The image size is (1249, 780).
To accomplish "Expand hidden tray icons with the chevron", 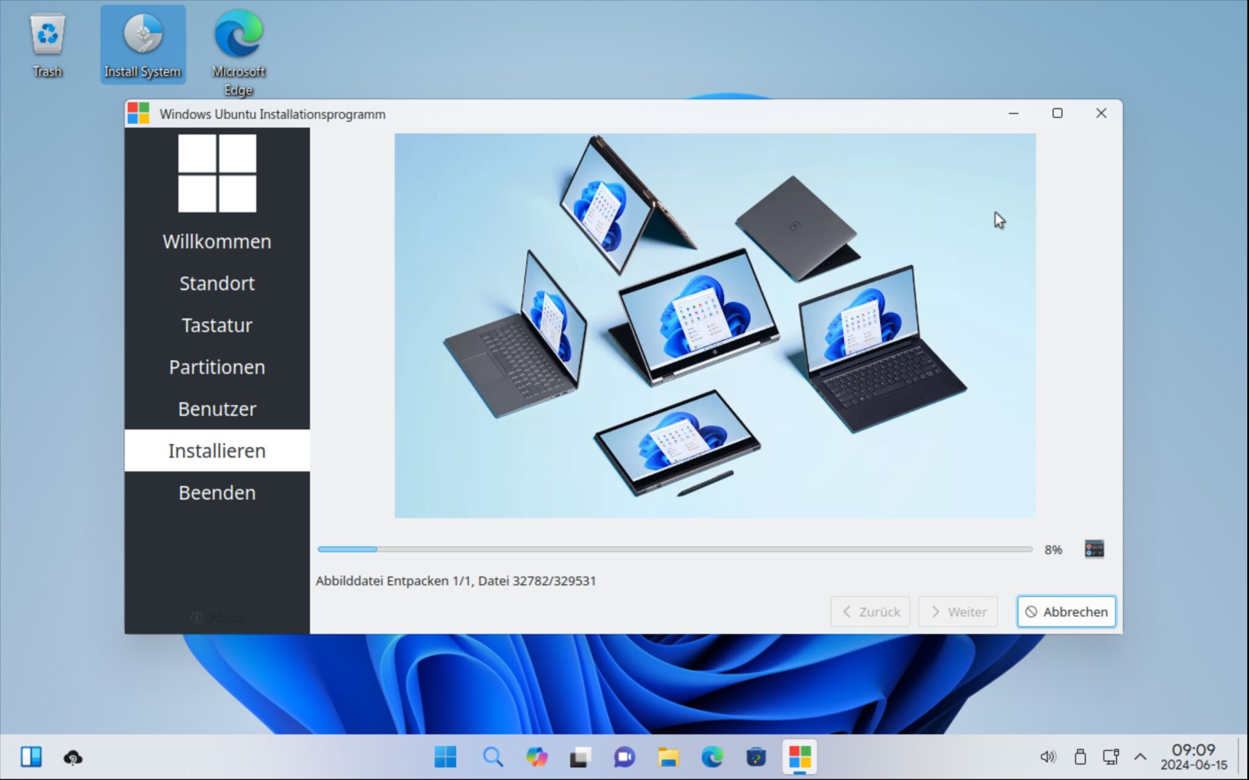I will click(1140, 757).
